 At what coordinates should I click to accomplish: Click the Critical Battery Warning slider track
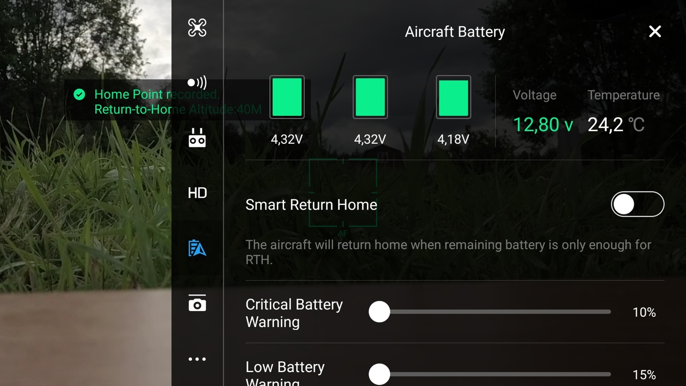(490, 311)
